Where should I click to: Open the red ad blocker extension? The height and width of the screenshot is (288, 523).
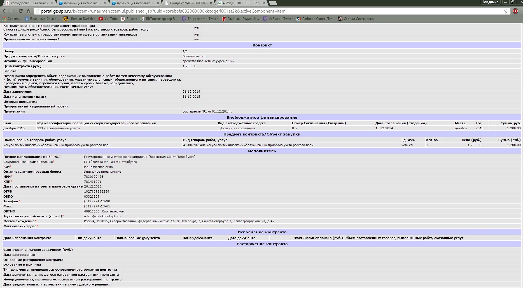point(515,11)
